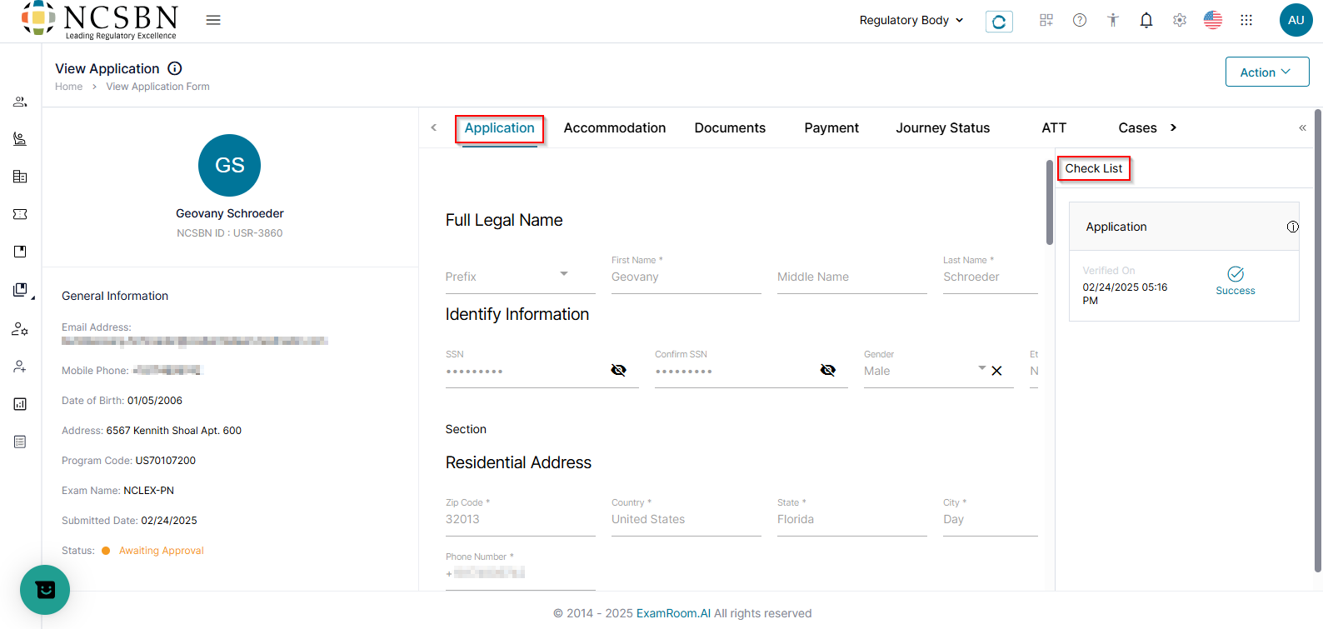Open the accessibility figure icon
This screenshot has height=629, width=1323.
pos(1113,20)
